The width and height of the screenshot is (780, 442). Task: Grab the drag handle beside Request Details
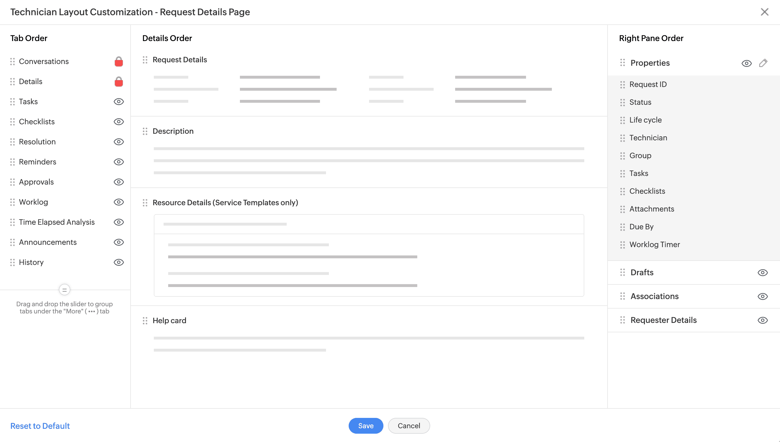145,60
